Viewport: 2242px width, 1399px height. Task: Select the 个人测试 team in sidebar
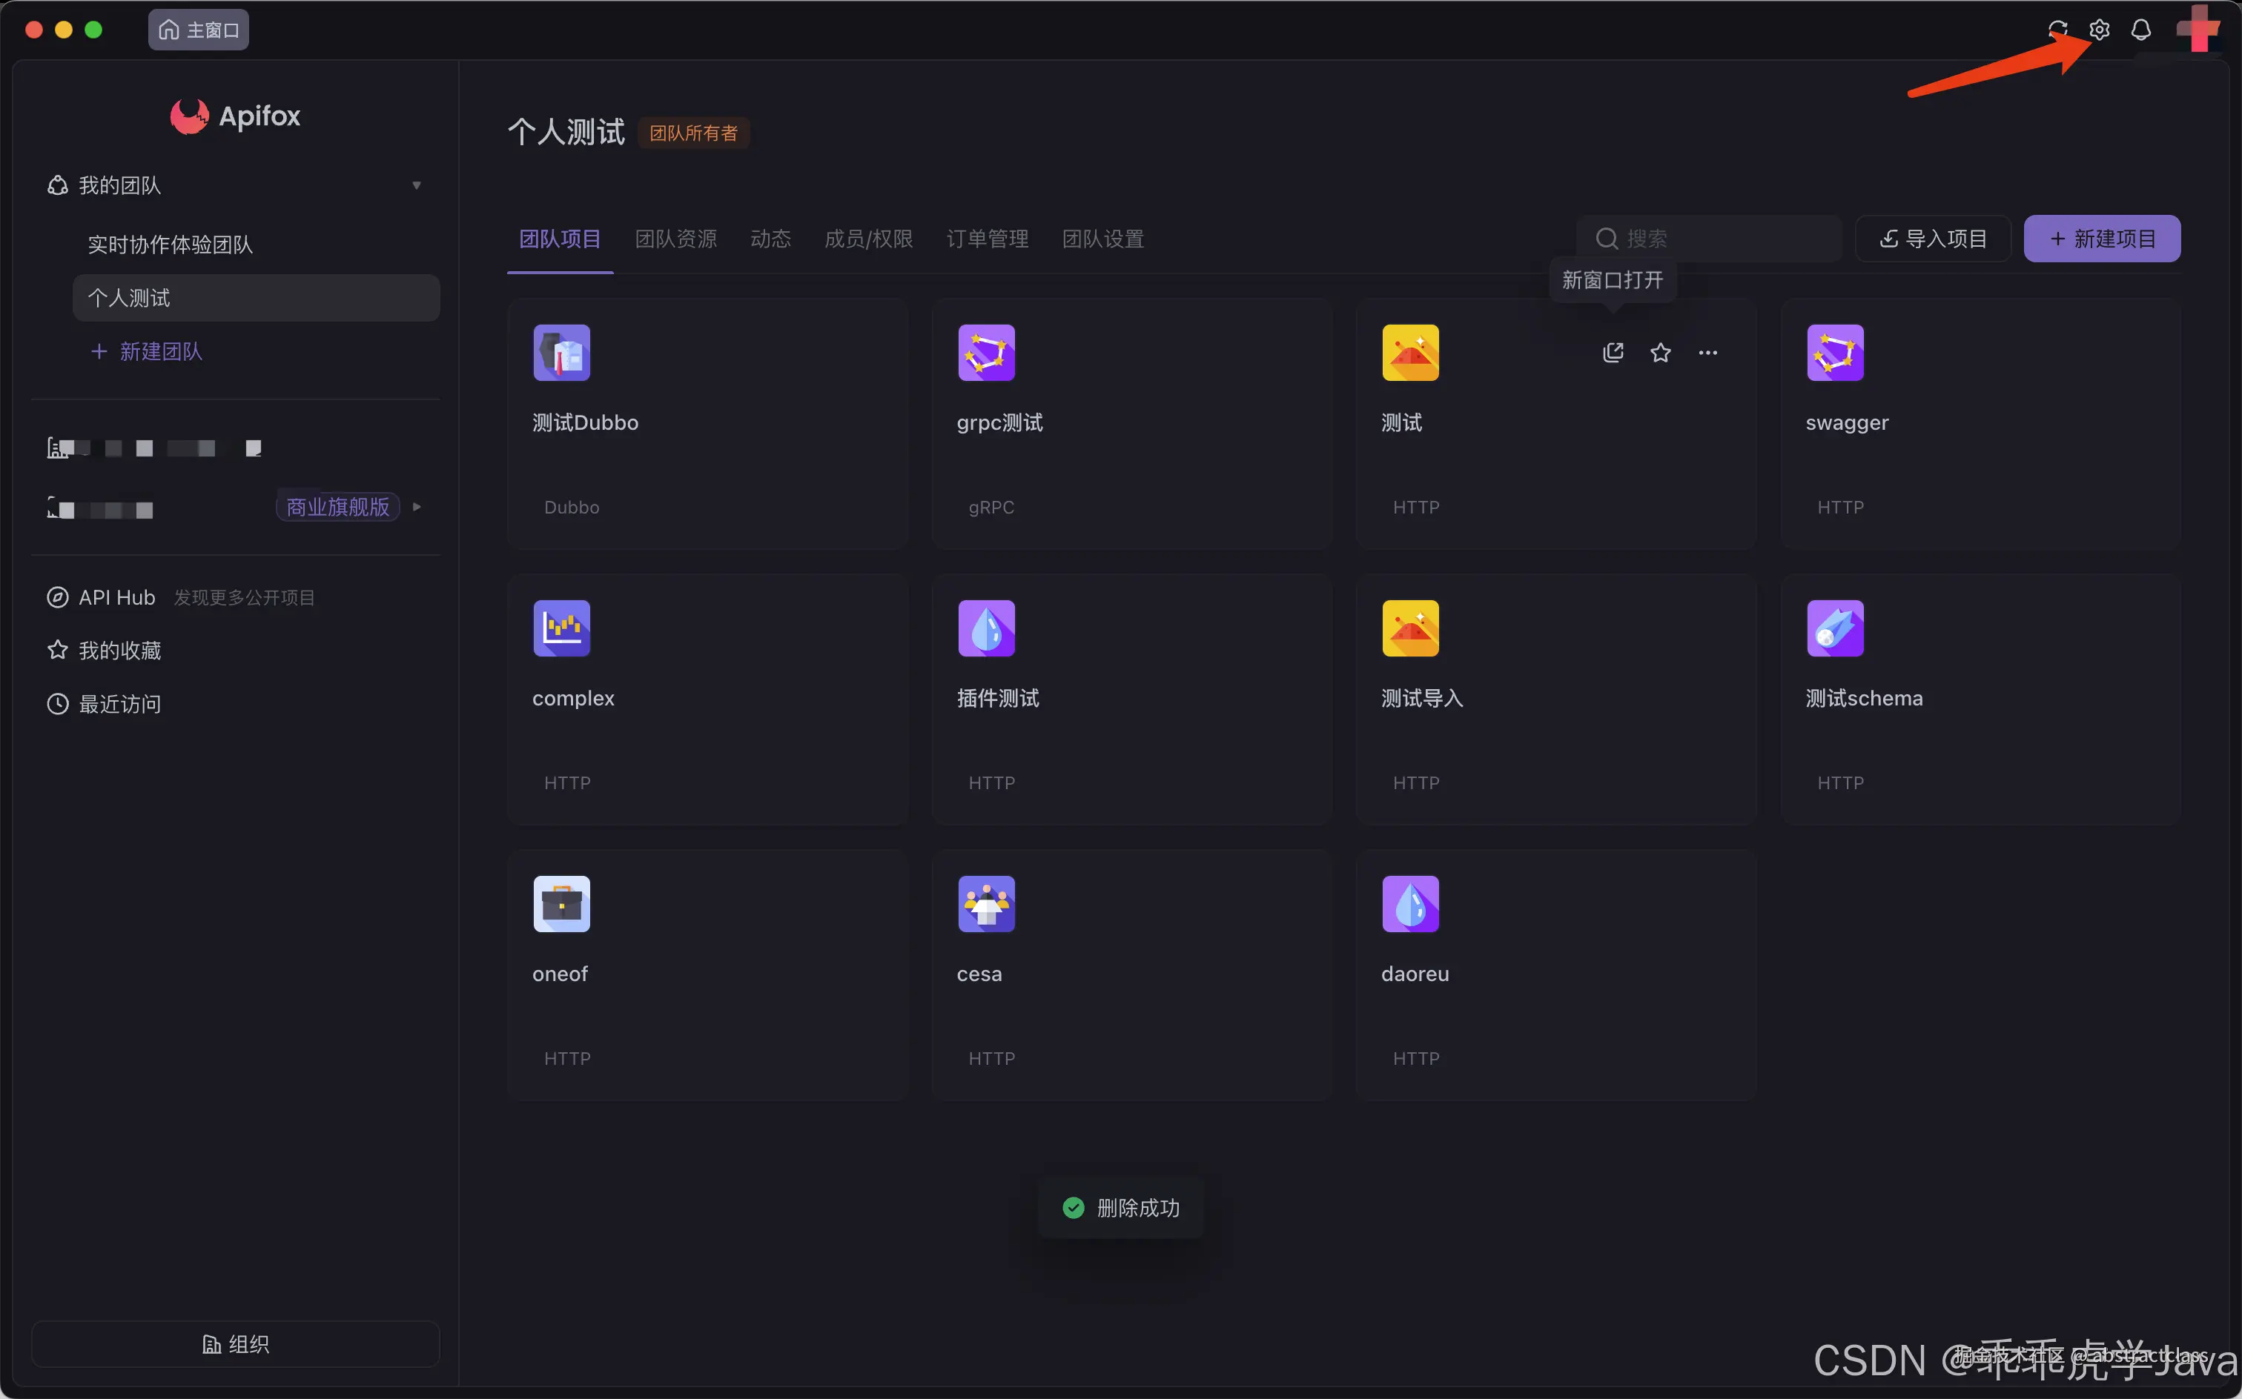click(256, 298)
